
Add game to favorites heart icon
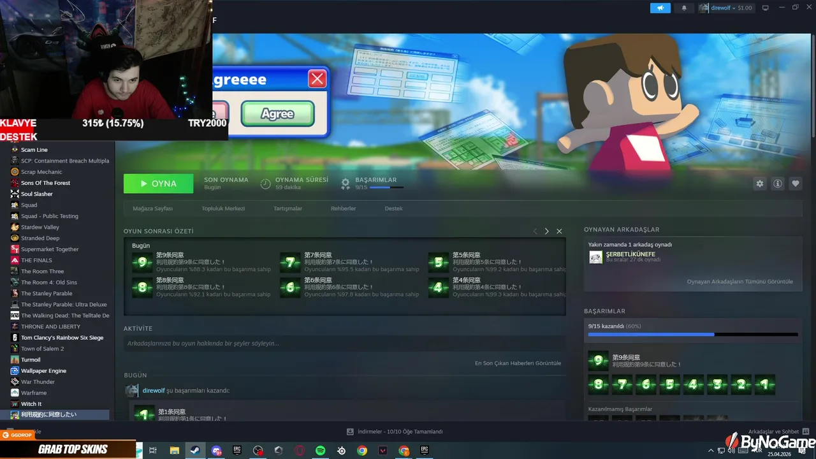pyautogui.click(x=796, y=184)
